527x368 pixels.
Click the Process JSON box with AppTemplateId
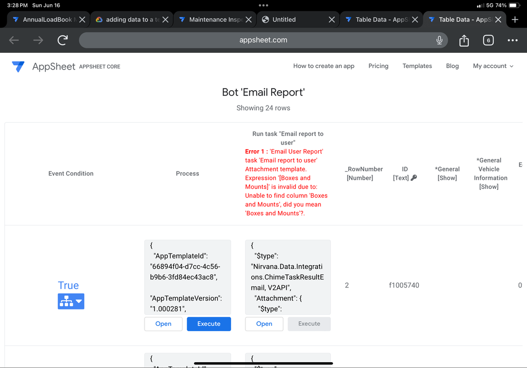click(x=188, y=277)
